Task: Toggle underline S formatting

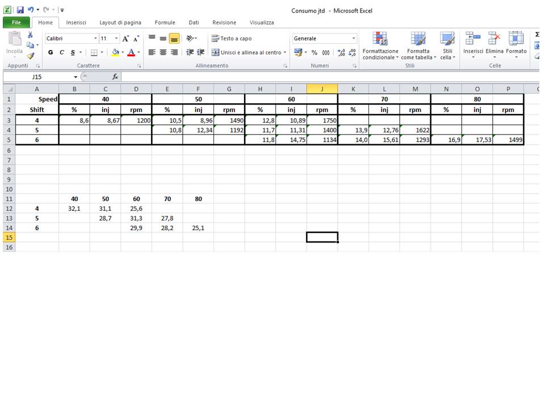Action: (73, 52)
